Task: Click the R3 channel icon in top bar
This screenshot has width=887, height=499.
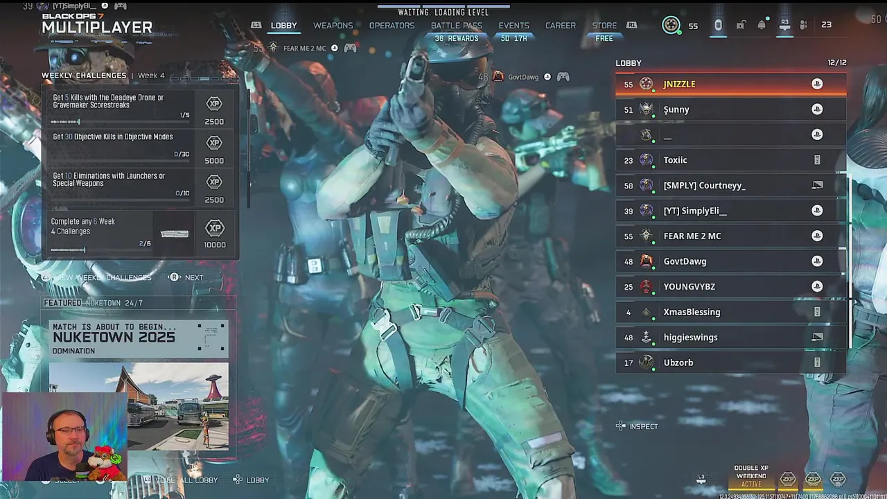Action: tap(784, 24)
